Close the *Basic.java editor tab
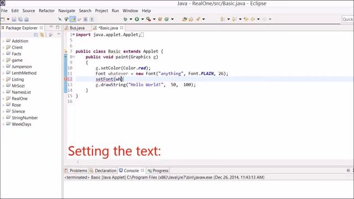This screenshot has height=199, width=354. pyautogui.click(x=122, y=28)
